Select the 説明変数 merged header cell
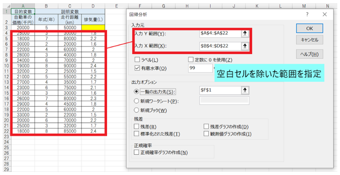The image size is (340, 175). click(70, 12)
